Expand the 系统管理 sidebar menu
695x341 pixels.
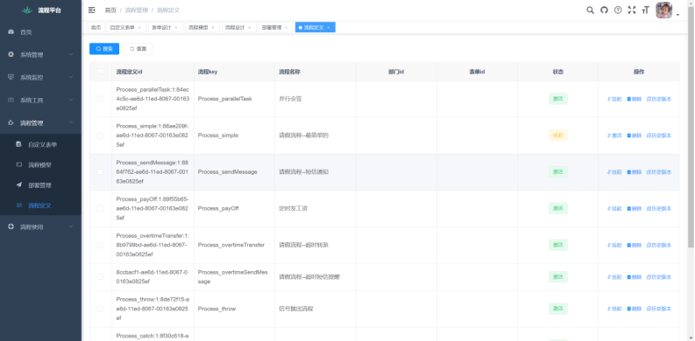click(41, 55)
